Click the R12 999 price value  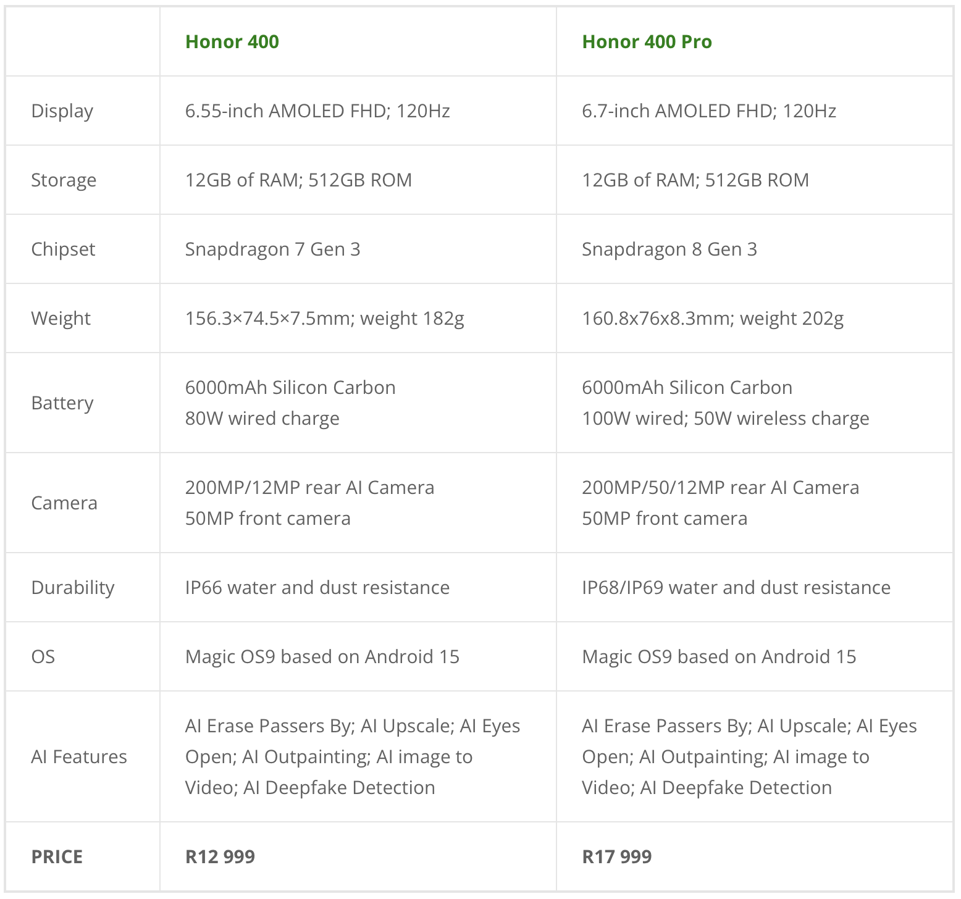[x=220, y=857]
